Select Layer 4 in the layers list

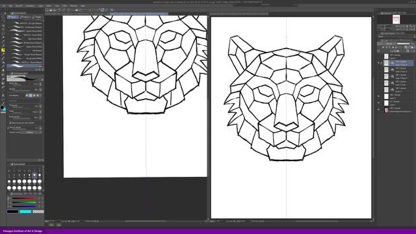click(399, 57)
